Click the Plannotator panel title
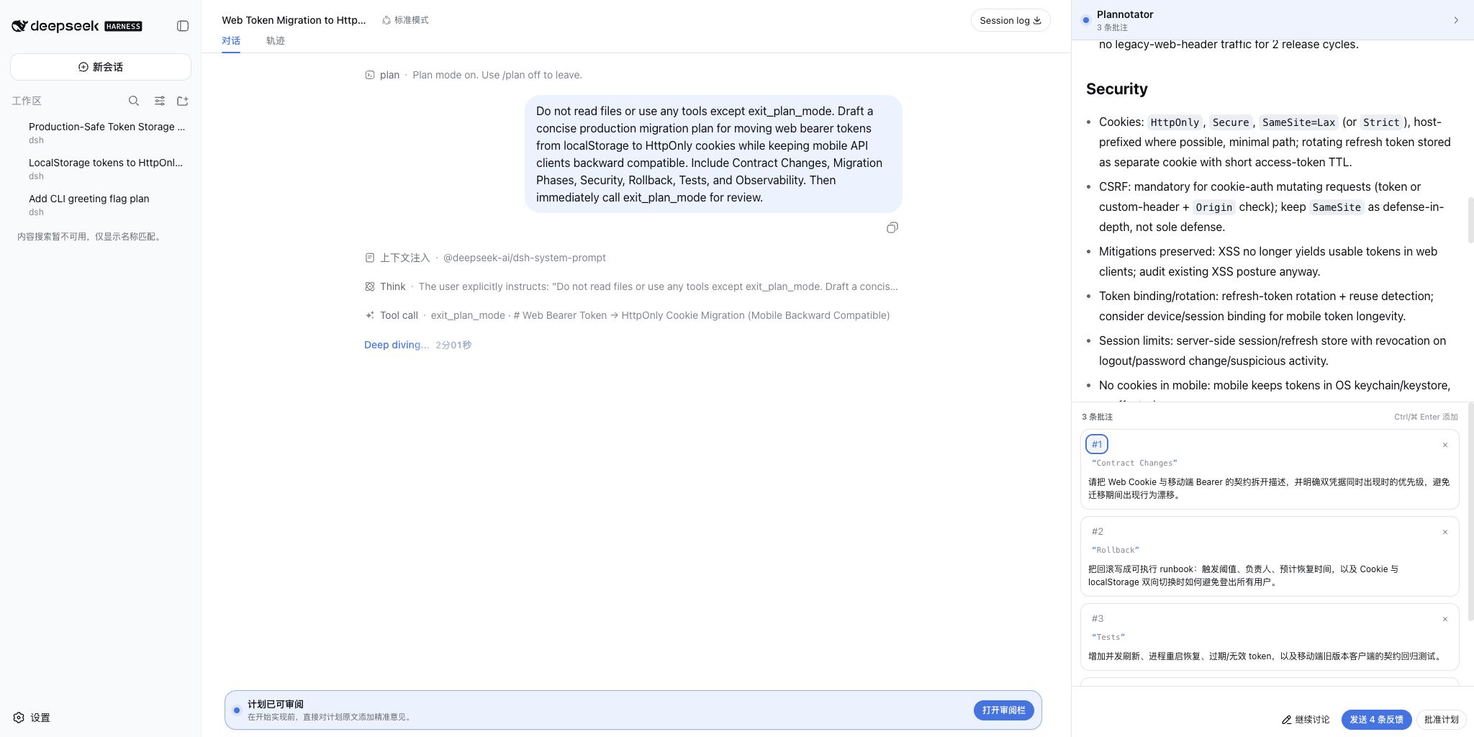 tap(1125, 14)
